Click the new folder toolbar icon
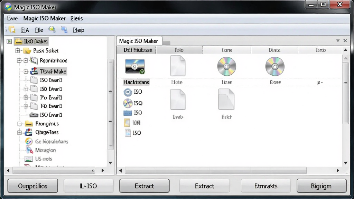Viewport: 354px width, 199px height. (x=12, y=30)
